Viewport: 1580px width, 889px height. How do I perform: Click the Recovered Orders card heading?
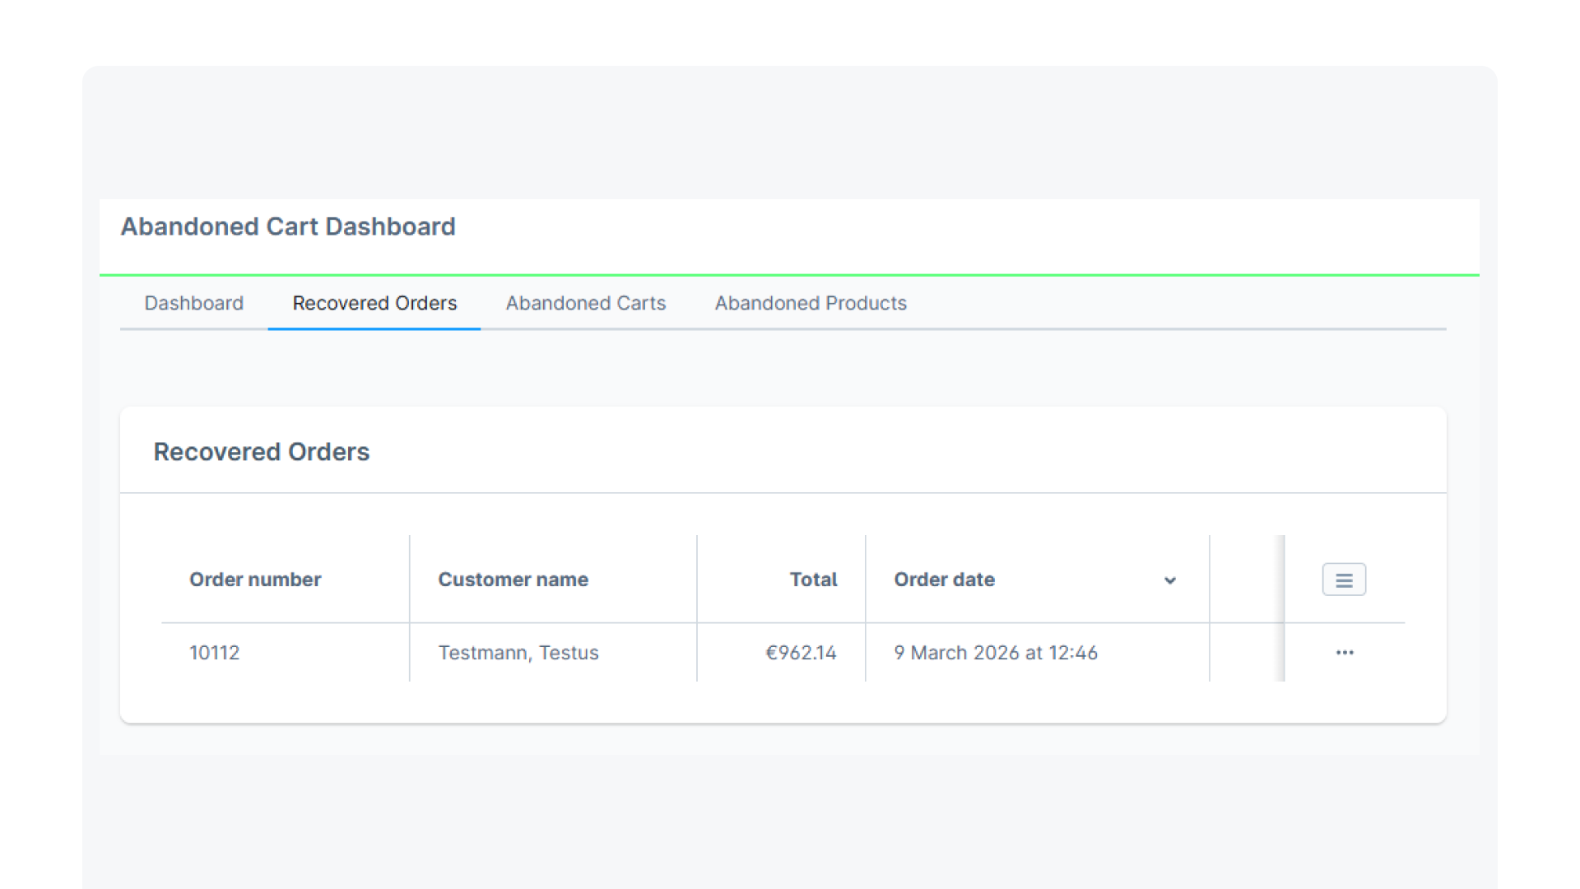261,452
